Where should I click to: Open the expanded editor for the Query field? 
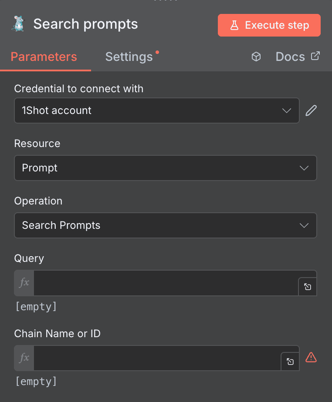[307, 287]
